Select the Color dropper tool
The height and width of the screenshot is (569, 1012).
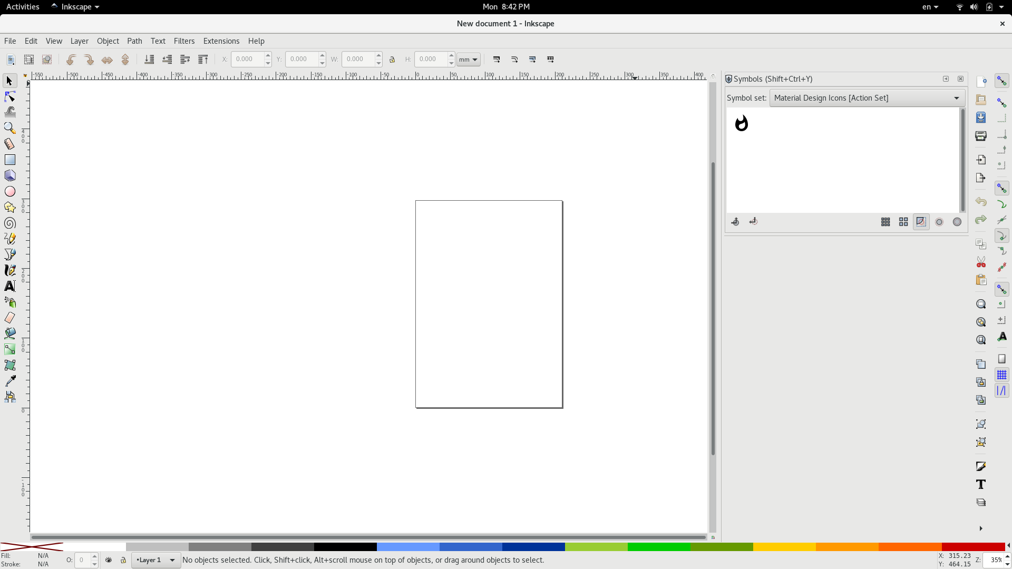tap(9, 381)
